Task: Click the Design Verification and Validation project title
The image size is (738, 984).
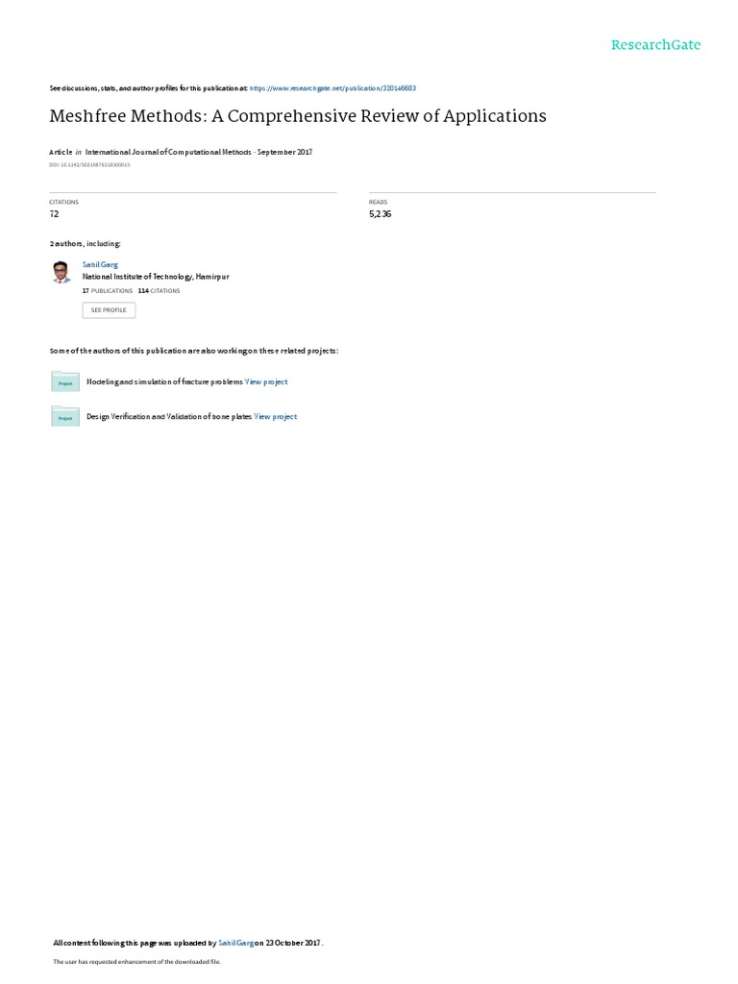Action: (x=169, y=416)
